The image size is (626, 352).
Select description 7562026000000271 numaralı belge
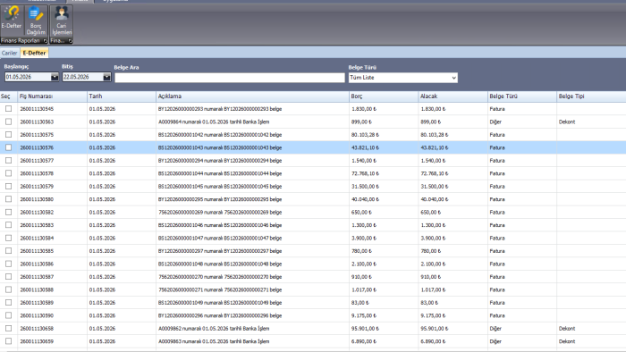pyautogui.click(x=252, y=289)
